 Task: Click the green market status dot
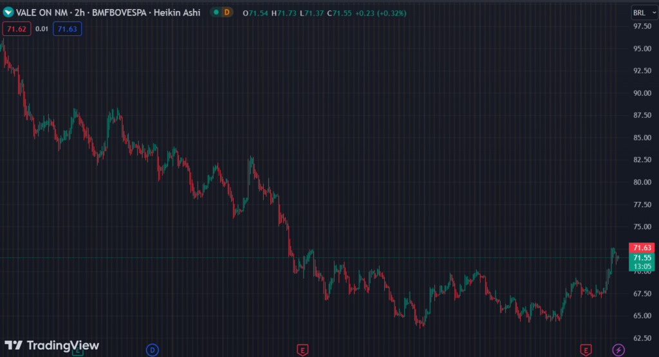point(216,13)
